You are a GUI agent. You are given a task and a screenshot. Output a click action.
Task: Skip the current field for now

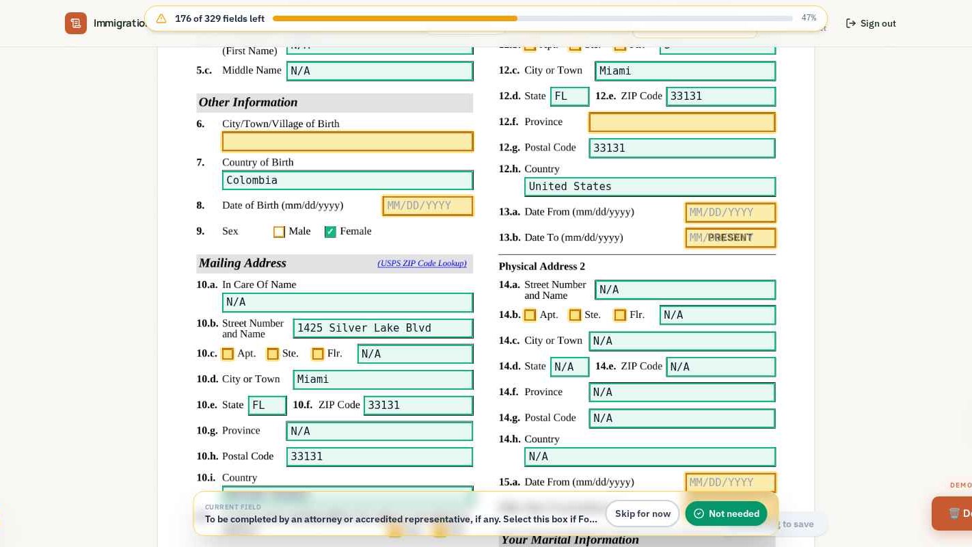pos(643,513)
